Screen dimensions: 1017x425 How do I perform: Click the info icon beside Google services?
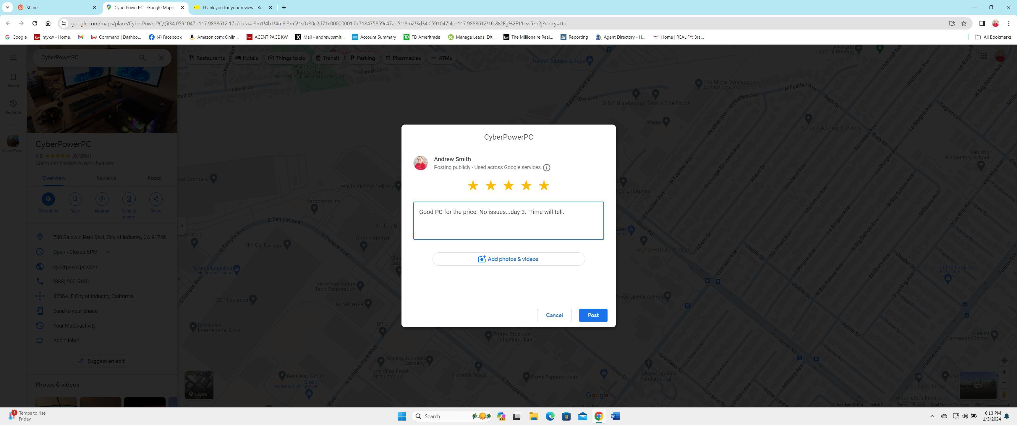(x=546, y=168)
